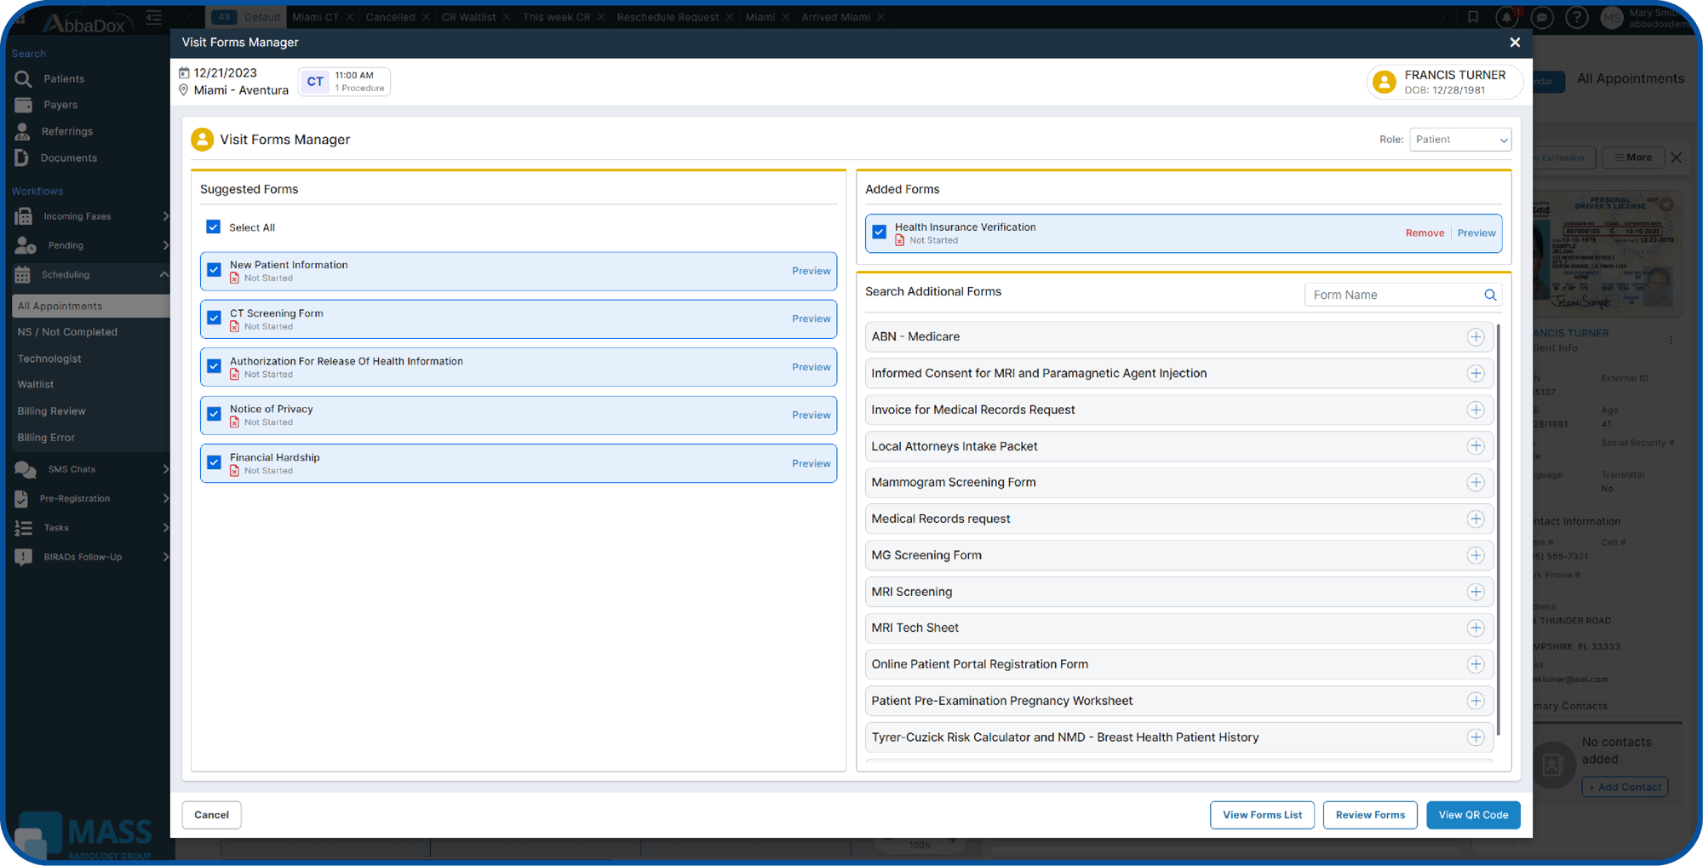The image size is (1703, 866).
Task: Click the Form Name search field
Action: (x=1392, y=295)
